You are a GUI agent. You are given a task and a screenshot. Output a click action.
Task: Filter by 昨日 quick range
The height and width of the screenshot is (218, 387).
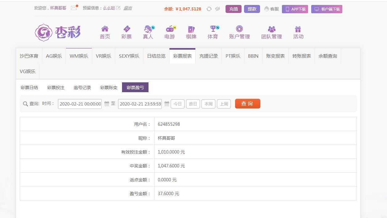(x=193, y=104)
